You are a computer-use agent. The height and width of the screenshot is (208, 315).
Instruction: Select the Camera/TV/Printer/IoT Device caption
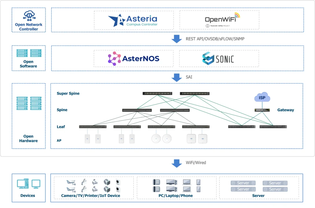(91, 196)
